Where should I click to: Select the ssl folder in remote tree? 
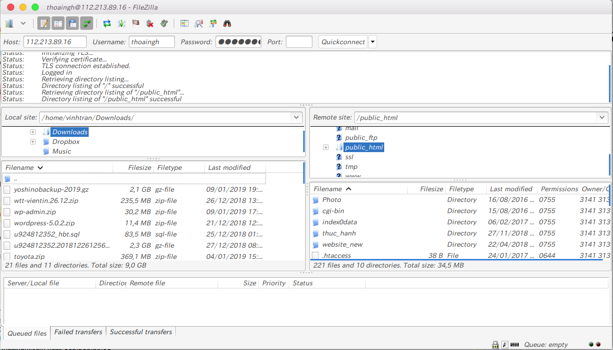[349, 157]
